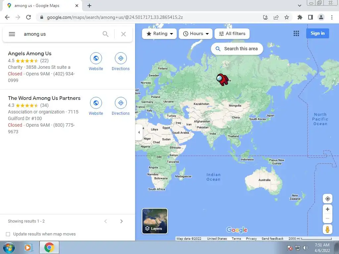This screenshot has width=339, height=254.
Task: Click the tab search down chevron
Action: tap(299, 6)
